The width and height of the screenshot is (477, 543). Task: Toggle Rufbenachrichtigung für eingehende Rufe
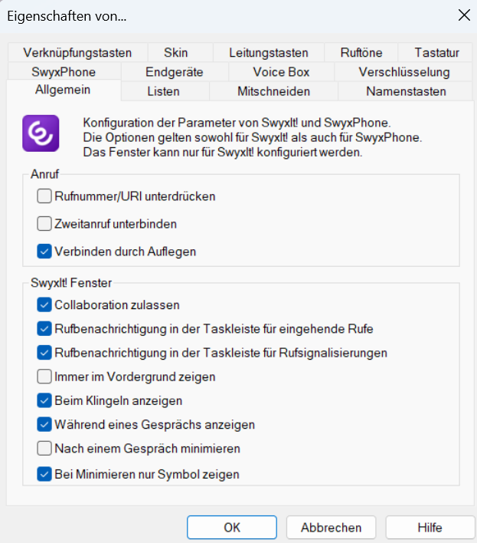pyautogui.click(x=44, y=329)
